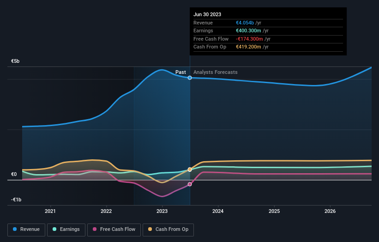Click the 2023 x-axis label
379x242 pixels.
[x=162, y=211]
